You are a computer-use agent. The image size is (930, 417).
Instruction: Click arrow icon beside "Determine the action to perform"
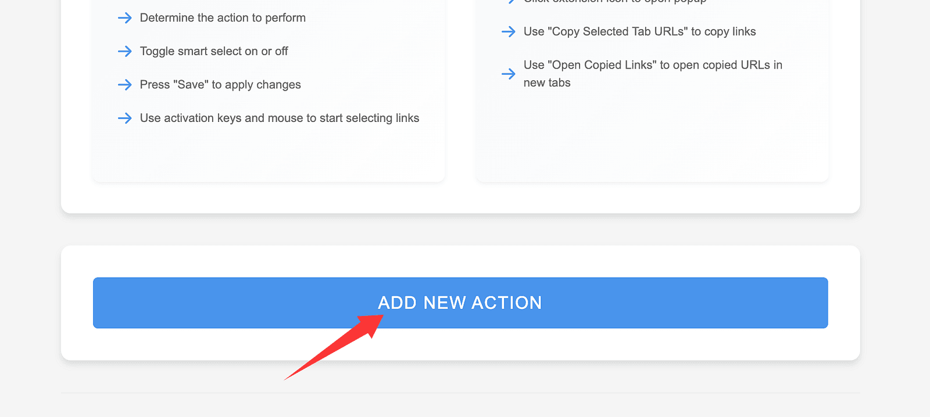(x=124, y=18)
